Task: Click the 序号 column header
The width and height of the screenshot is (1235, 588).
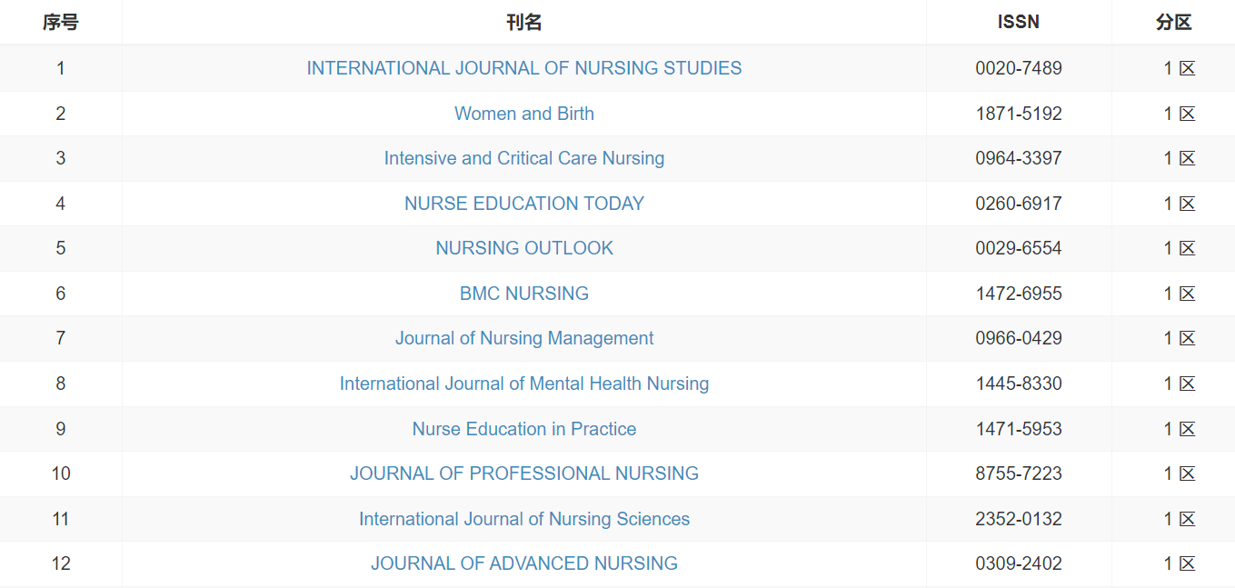Action: pos(61,23)
